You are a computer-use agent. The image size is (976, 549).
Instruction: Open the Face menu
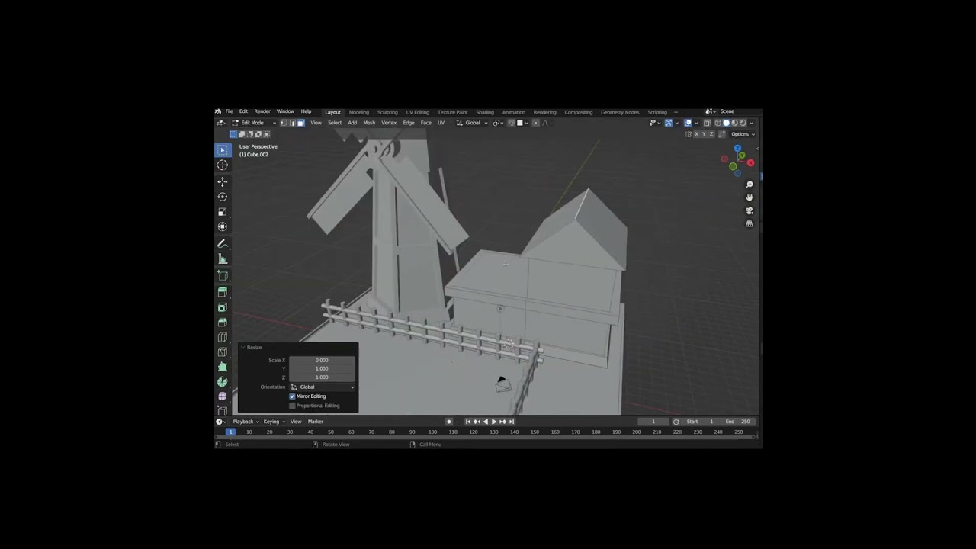coord(425,123)
